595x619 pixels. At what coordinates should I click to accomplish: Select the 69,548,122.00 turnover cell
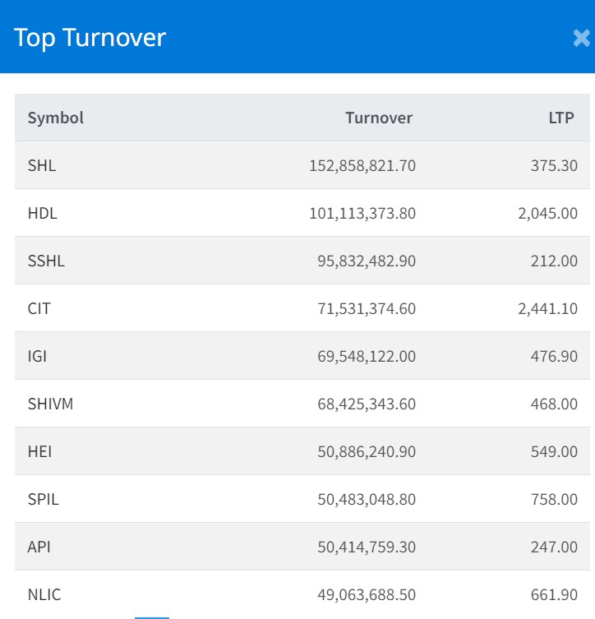coord(367,356)
